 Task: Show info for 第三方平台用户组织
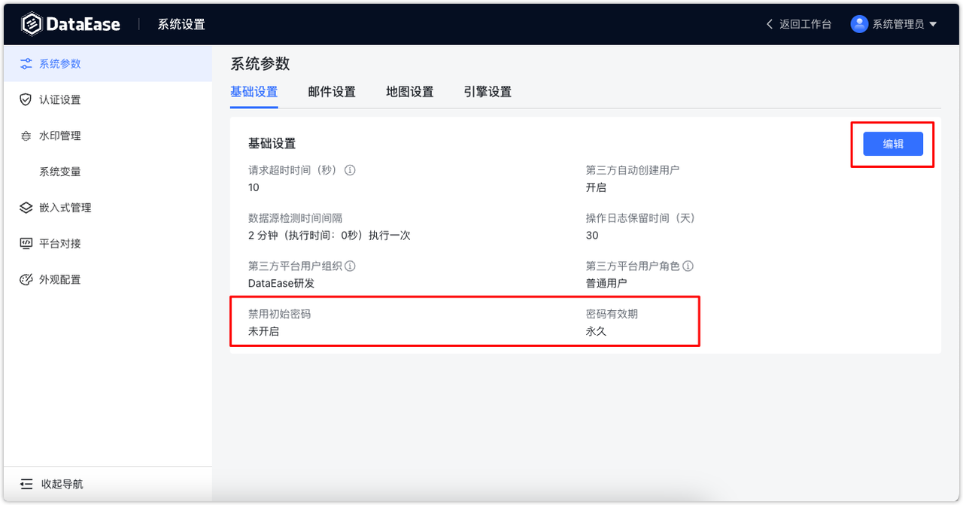click(x=349, y=266)
